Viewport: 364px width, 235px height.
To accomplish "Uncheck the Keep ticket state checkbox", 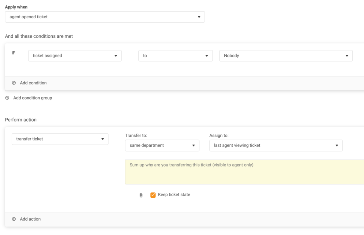I will 153,195.
